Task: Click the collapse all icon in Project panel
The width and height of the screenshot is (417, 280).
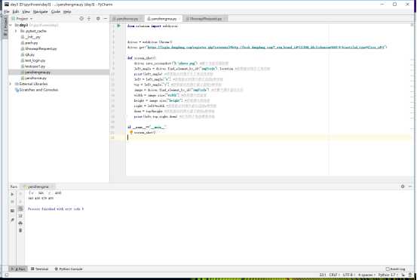Action: tap(89, 18)
